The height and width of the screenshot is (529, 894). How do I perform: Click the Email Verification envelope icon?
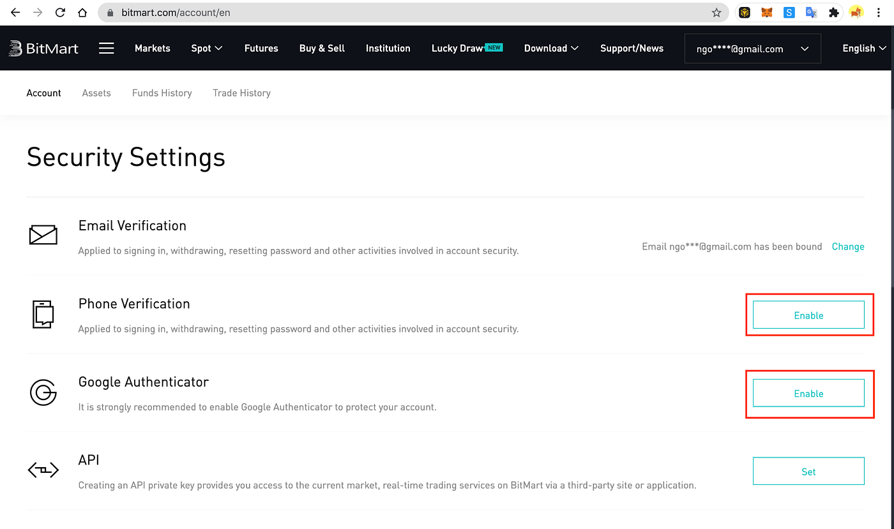point(43,235)
